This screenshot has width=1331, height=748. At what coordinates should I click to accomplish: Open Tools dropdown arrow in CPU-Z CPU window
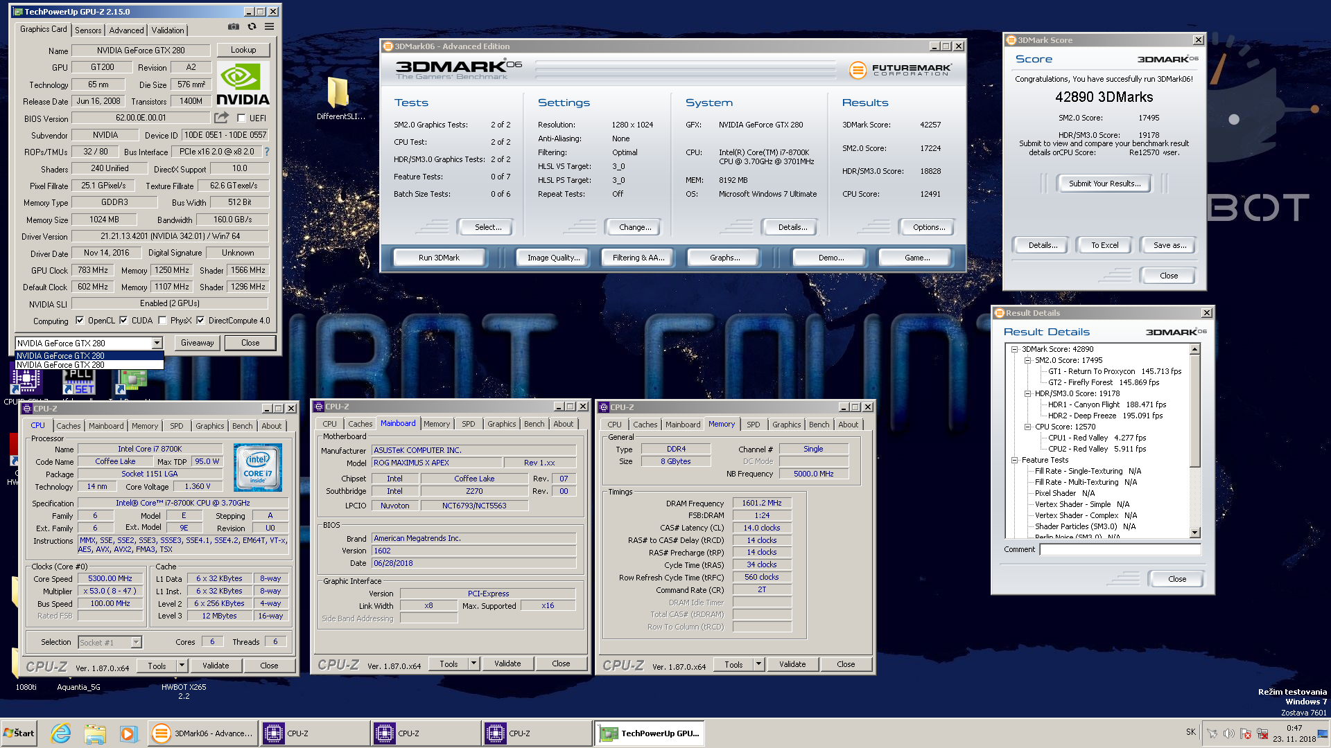(182, 666)
